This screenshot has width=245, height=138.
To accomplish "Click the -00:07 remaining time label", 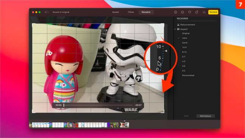I will click(138, 105).
